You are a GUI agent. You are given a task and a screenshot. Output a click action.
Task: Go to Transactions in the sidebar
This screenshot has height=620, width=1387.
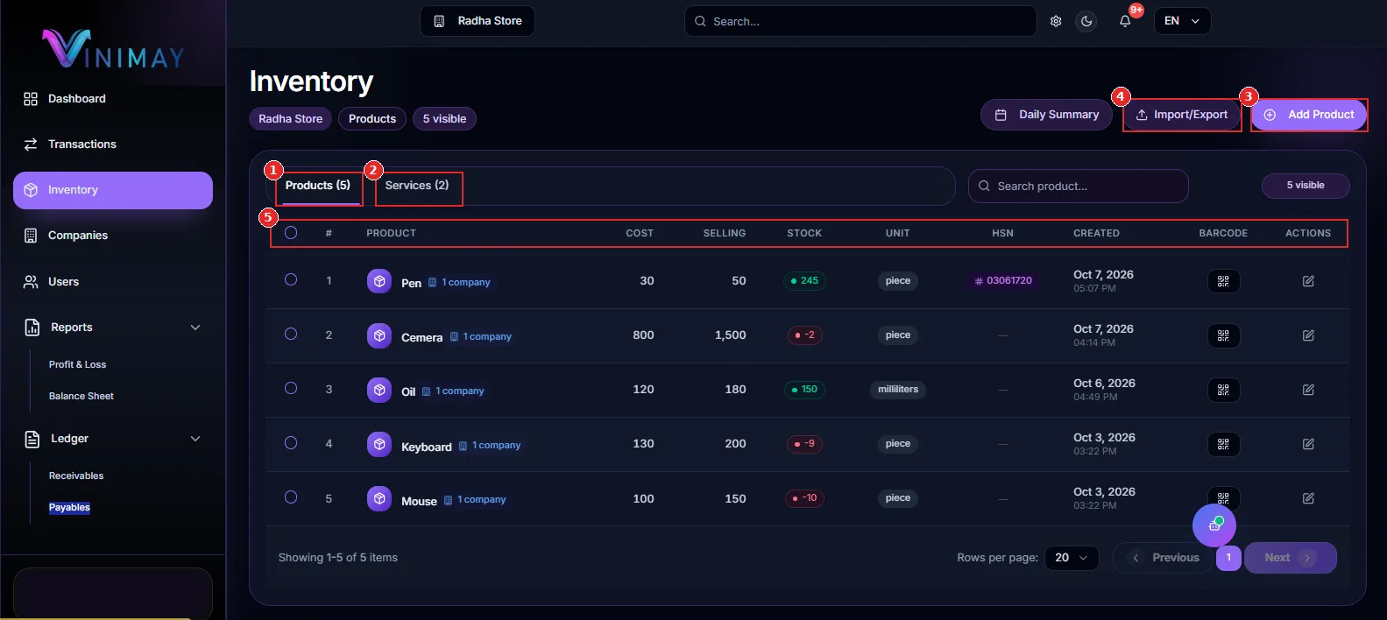click(113, 144)
